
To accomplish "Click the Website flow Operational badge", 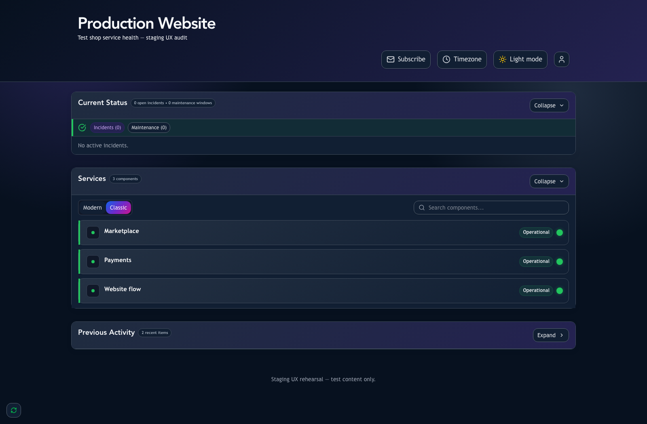I will click(x=536, y=290).
